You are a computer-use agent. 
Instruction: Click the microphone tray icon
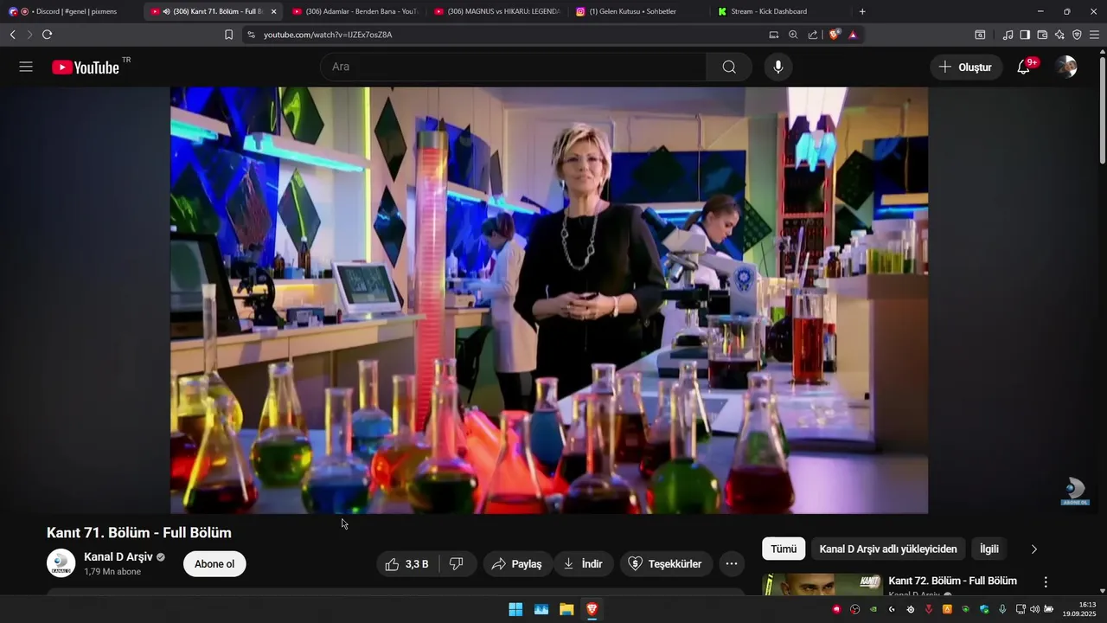click(x=1002, y=609)
